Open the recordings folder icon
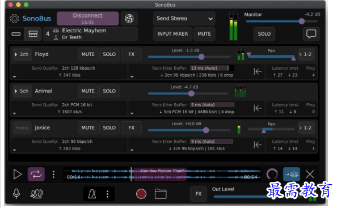The width and height of the screenshot is (337, 208). [x=161, y=194]
